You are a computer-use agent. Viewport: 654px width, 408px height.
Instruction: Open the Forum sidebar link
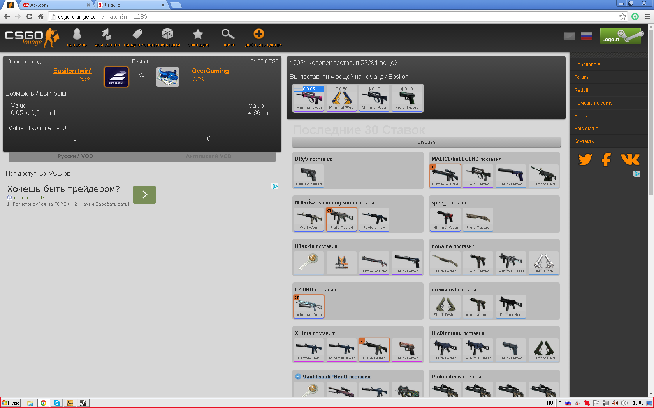pos(581,77)
